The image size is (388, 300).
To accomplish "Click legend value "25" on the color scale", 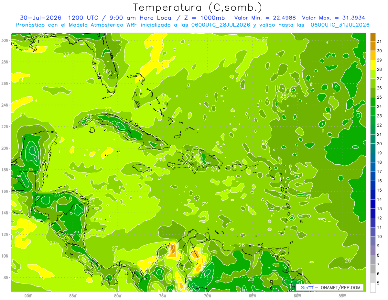I will [x=379, y=97].
